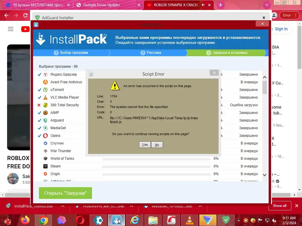
Task: Click the Открыть "Загрузки" button
Action: (x=65, y=193)
